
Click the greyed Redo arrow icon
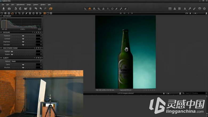point(45,9)
